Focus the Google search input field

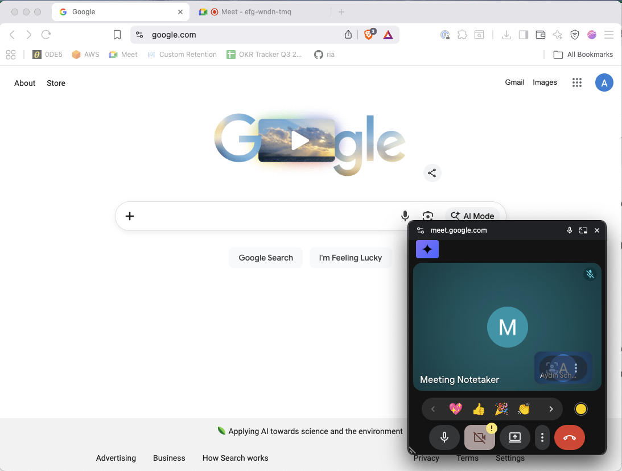click(266, 216)
